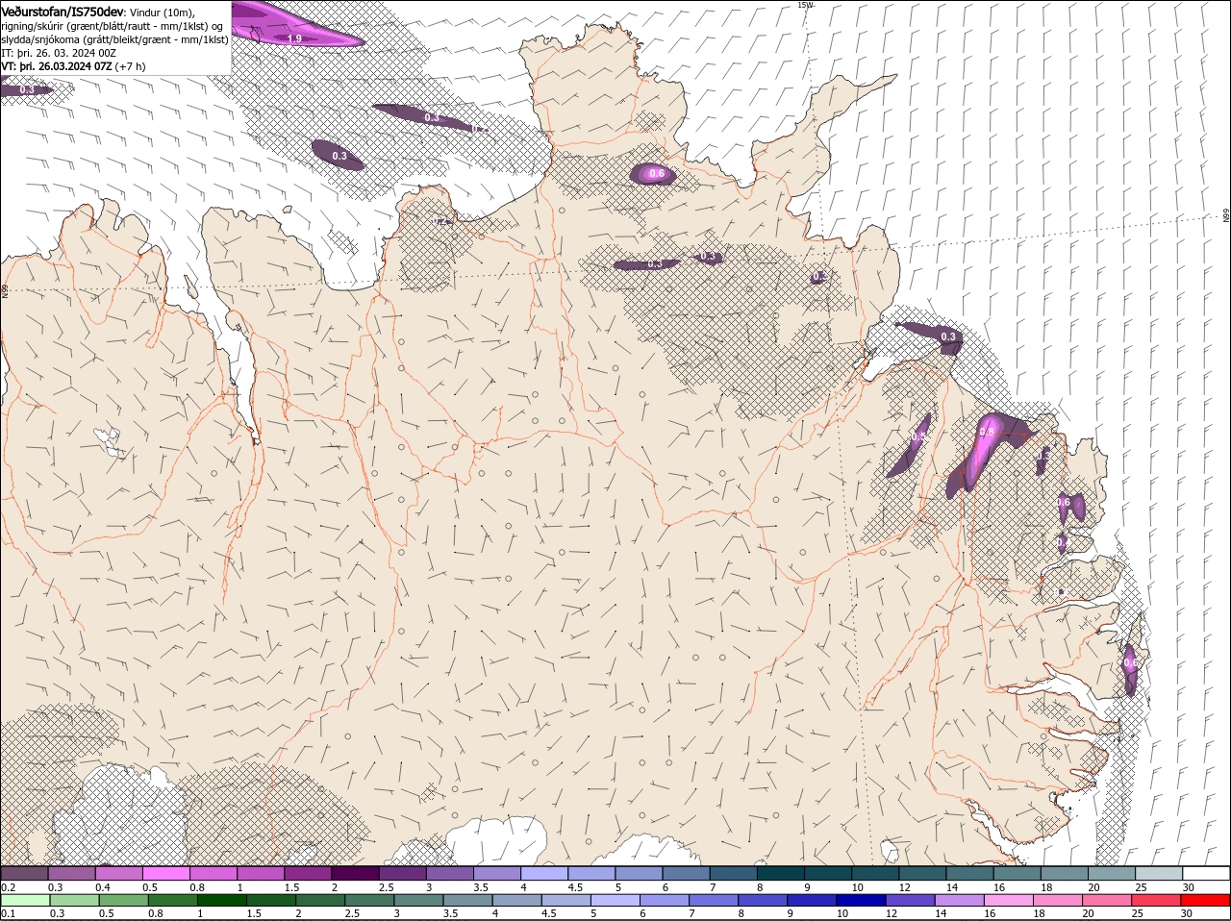The image size is (1231, 921).
Task: Pick the red 30 swatch in the lower legend row
Action: click(x=1205, y=900)
